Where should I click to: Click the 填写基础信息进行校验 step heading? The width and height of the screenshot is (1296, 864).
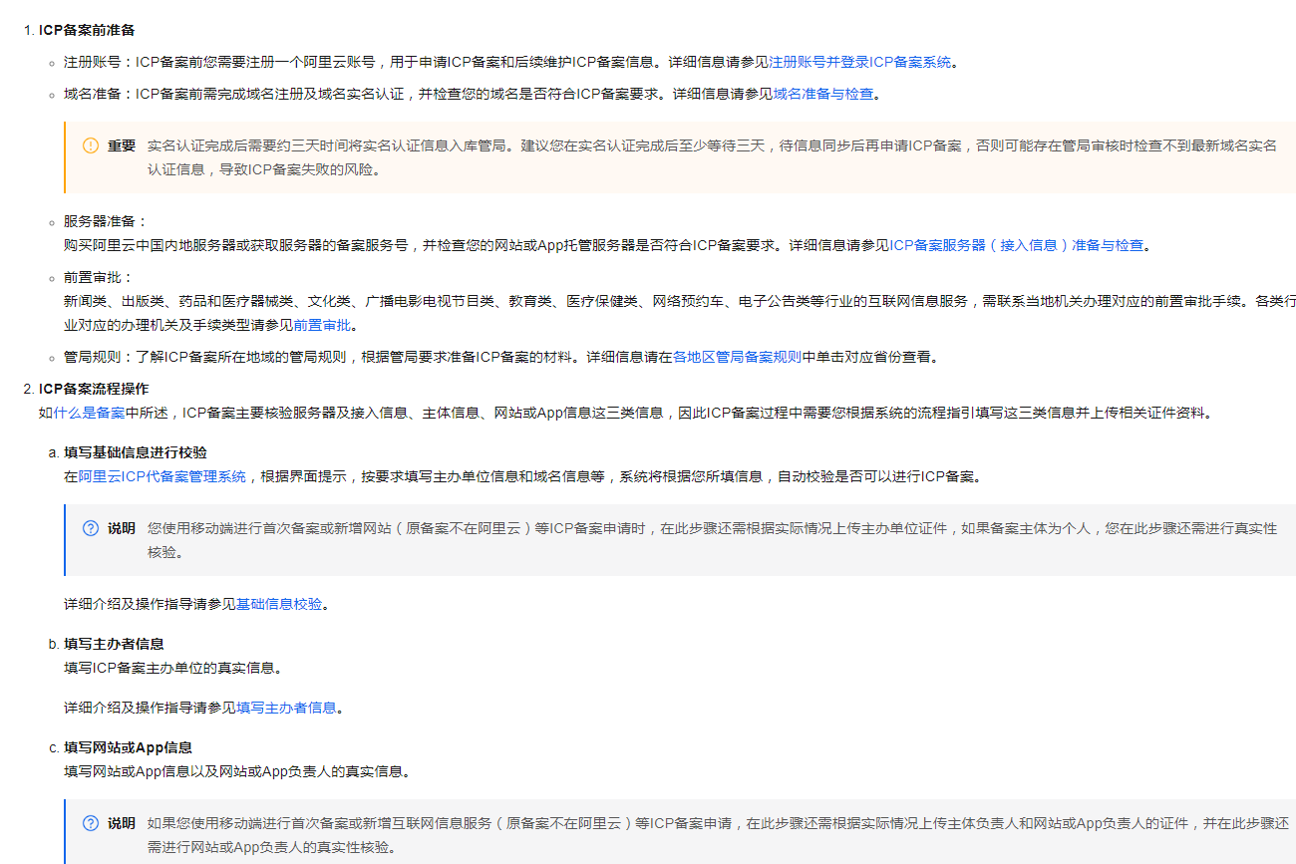click(136, 452)
